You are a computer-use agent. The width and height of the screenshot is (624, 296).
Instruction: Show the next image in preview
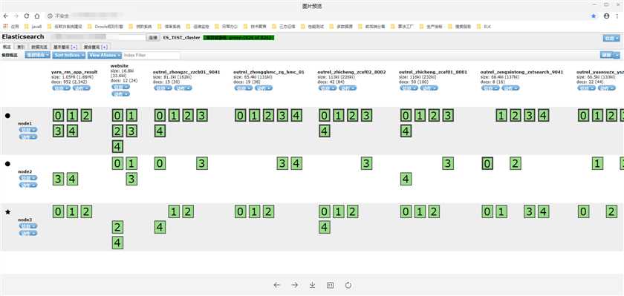pos(295,285)
